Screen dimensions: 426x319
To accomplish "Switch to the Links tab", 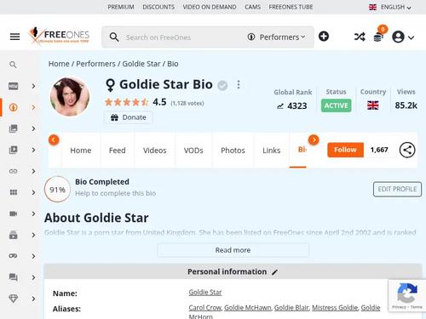I will tap(272, 151).
